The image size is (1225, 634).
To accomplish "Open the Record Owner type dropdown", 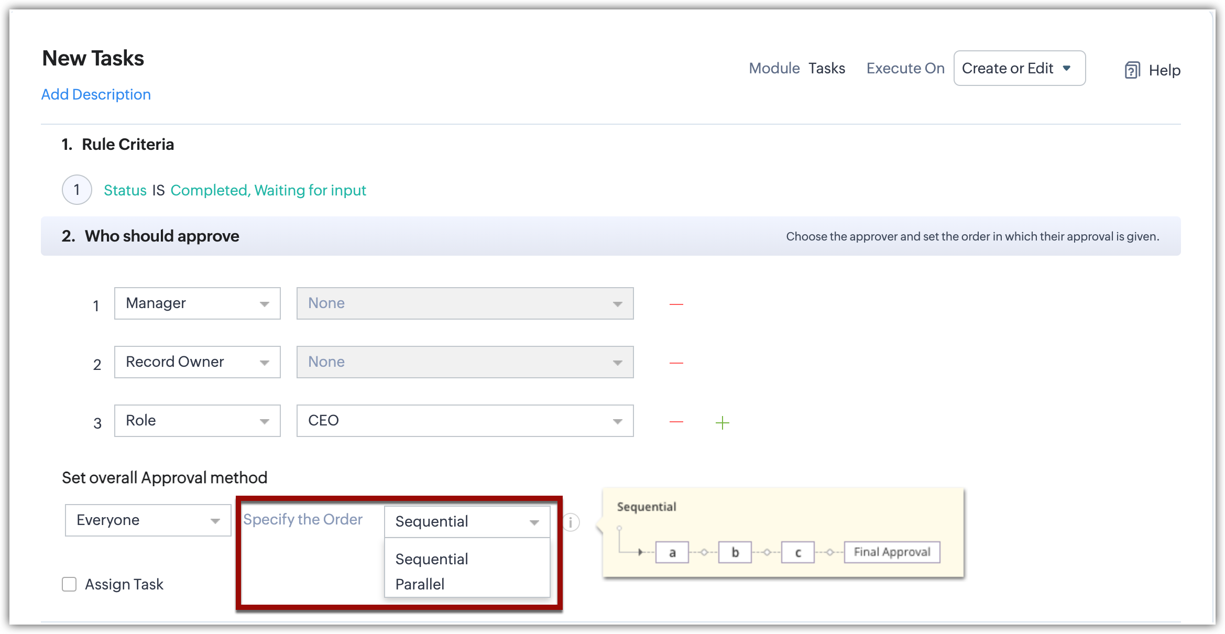I will click(x=198, y=362).
